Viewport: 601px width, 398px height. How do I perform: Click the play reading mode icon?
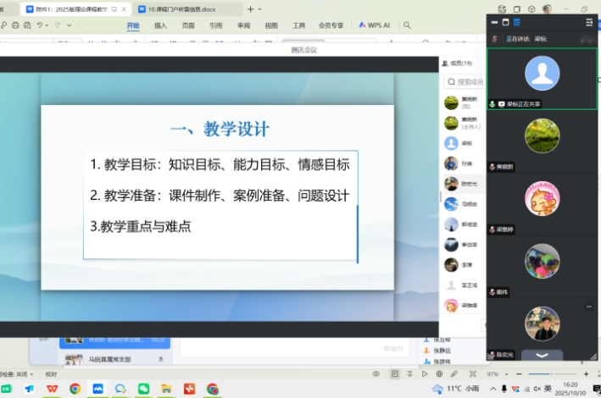(425, 374)
